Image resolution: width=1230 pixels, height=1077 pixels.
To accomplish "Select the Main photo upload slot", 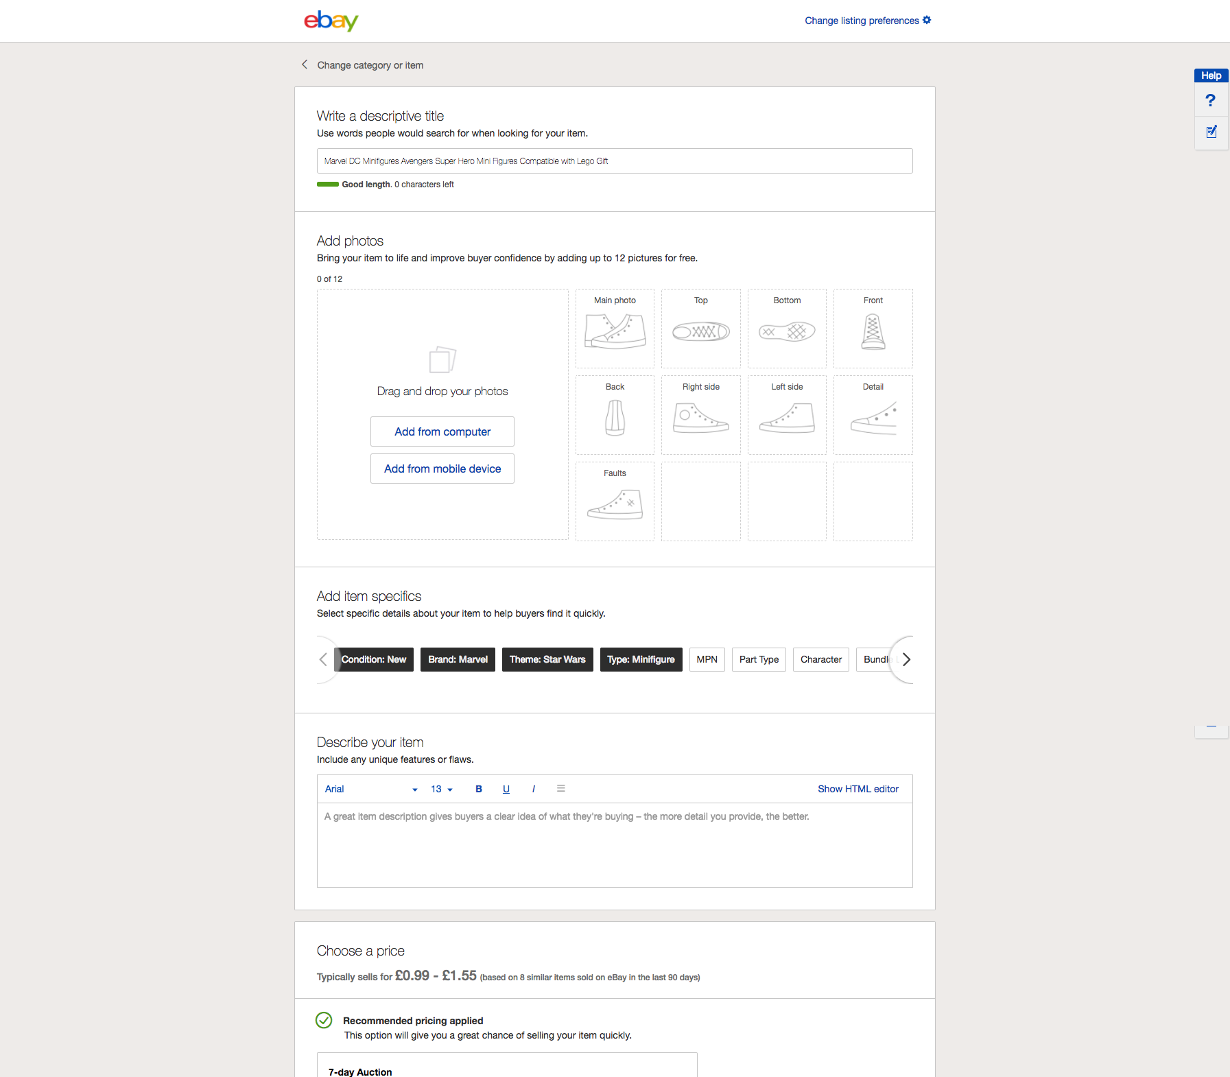I will point(615,329).
